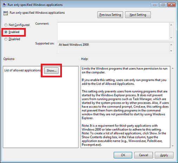The image size is (178, 163).
Task: Click Comment box scroll up arrow
Action: 171,25
